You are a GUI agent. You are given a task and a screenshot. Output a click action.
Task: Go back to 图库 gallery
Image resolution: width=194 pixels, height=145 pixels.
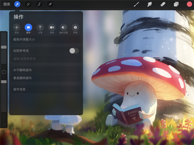pyautogui.click(x=7, y=4)
